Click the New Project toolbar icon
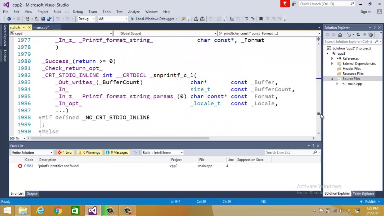This screenshot has width=384, height=216. [28, 19]
